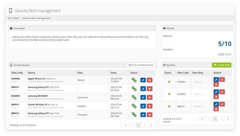This screenshot has height=136, width=240.
Task: Remove Xiaomi Mi Note 10 from fleet
Action: click(150, 106)
